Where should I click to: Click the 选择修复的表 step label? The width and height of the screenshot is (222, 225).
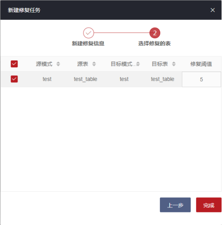pos(154,43)
